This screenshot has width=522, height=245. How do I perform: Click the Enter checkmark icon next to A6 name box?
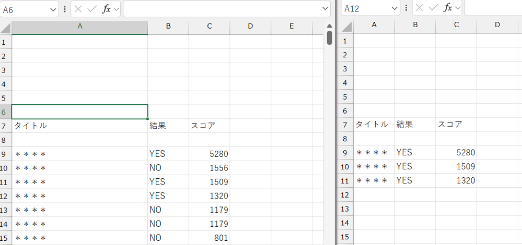click(x=91, y=9)
